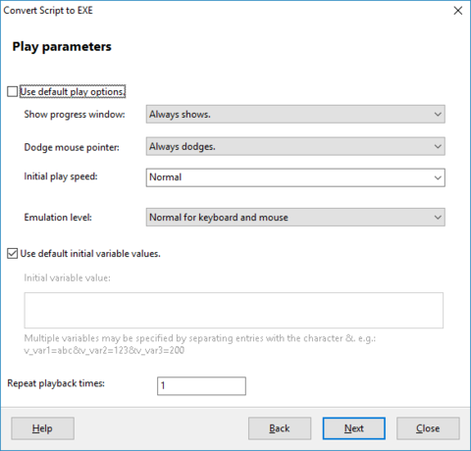
Task: Open the Initial play speed dropdown
Action: [295, 177]
